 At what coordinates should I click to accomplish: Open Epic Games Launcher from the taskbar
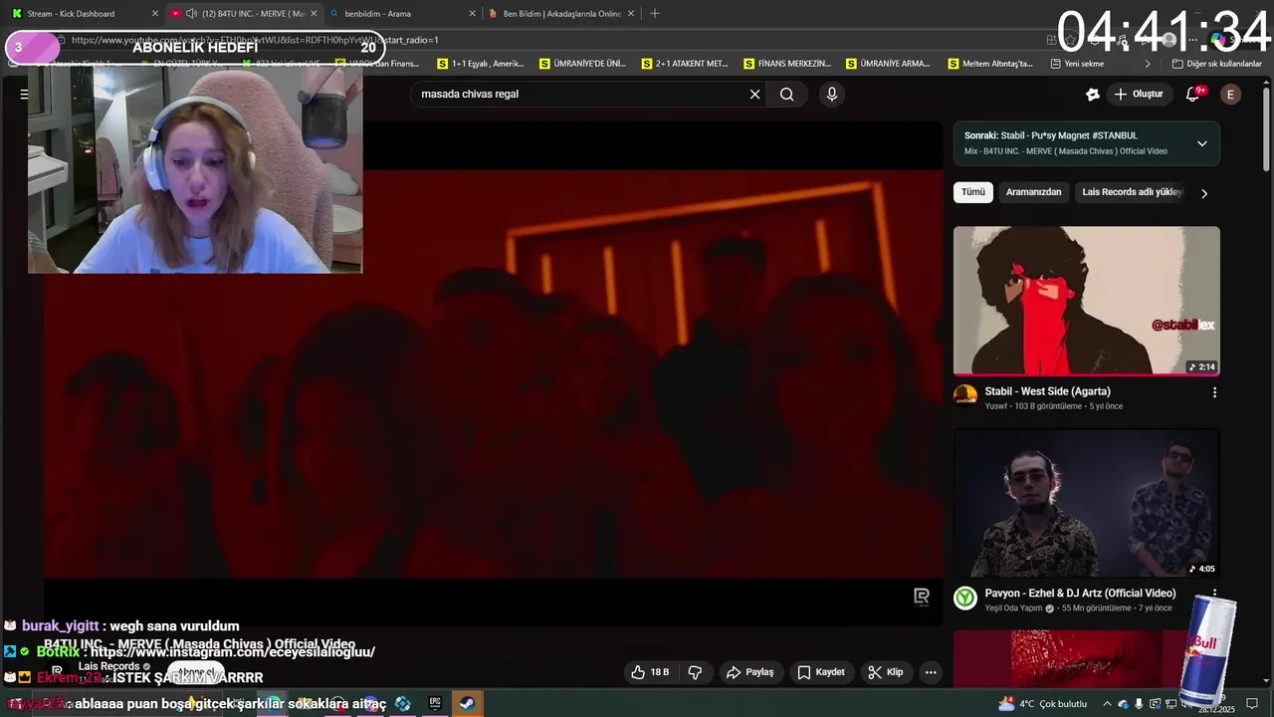click(435, 703)
